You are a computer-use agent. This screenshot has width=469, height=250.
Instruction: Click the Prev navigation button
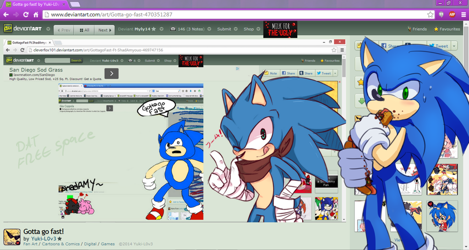coord(64,30)
